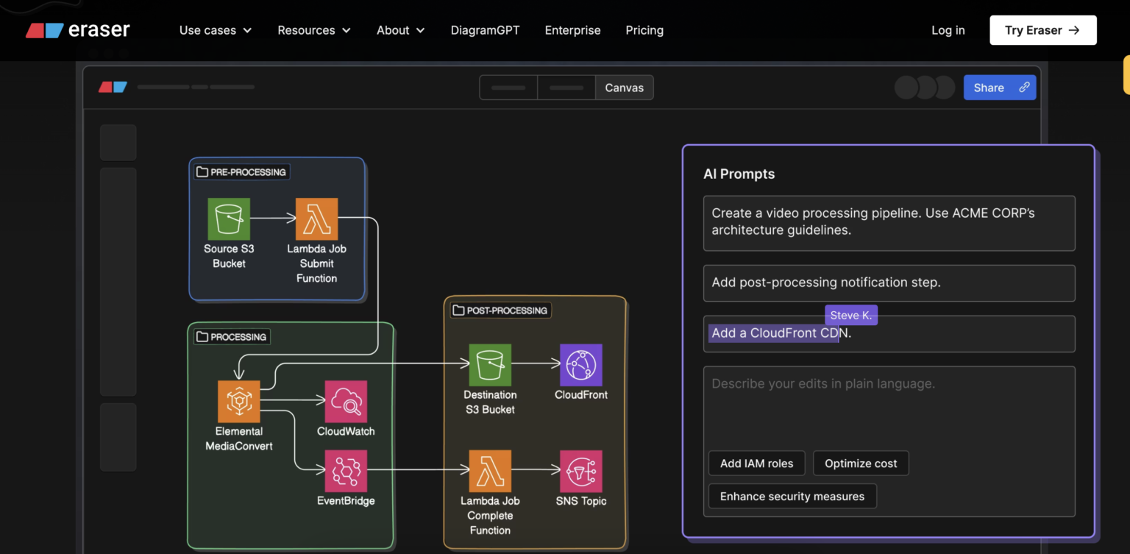Open the Resources dropdown menu
Viewport: 1130px width, 554px height.
click(314, 30)
